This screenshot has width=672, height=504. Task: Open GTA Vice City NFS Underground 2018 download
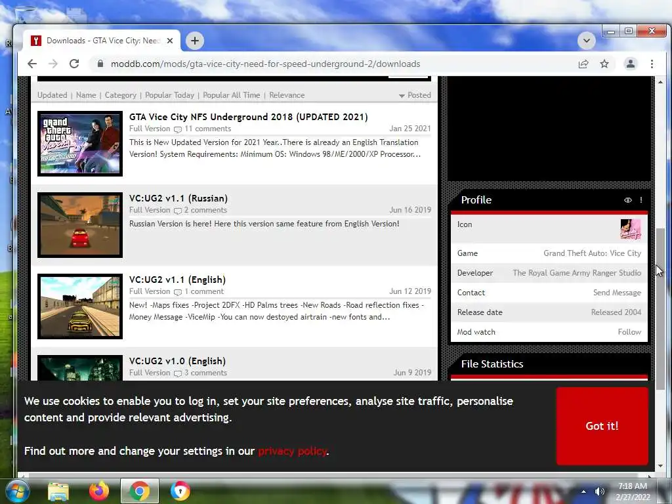pyautogui.click(x=249, y=117)
